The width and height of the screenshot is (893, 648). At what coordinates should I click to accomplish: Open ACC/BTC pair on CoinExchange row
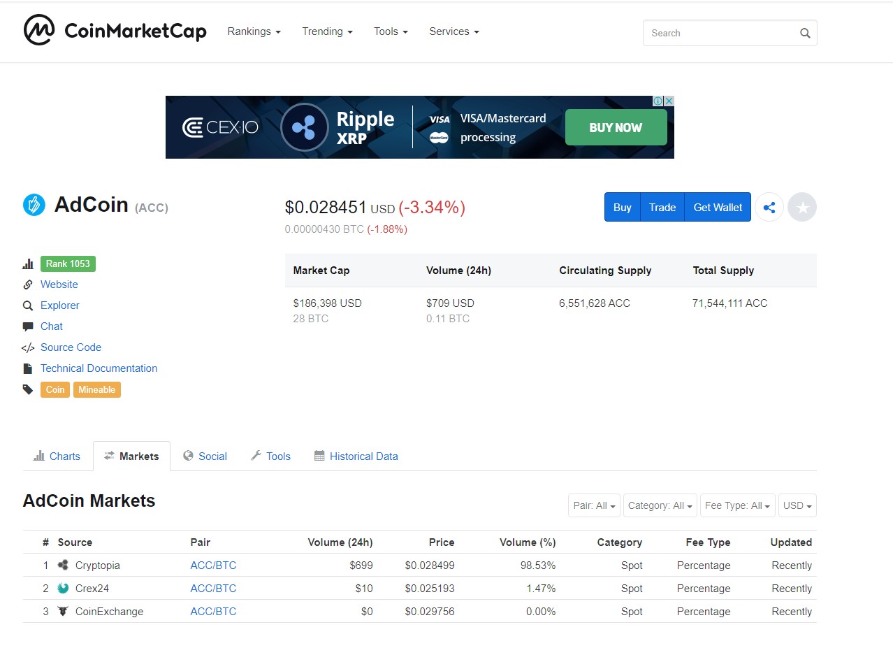click(213, 611)
